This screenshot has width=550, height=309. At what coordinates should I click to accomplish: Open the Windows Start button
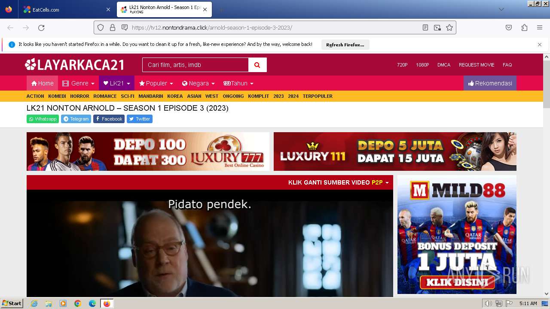coord(12,303)
